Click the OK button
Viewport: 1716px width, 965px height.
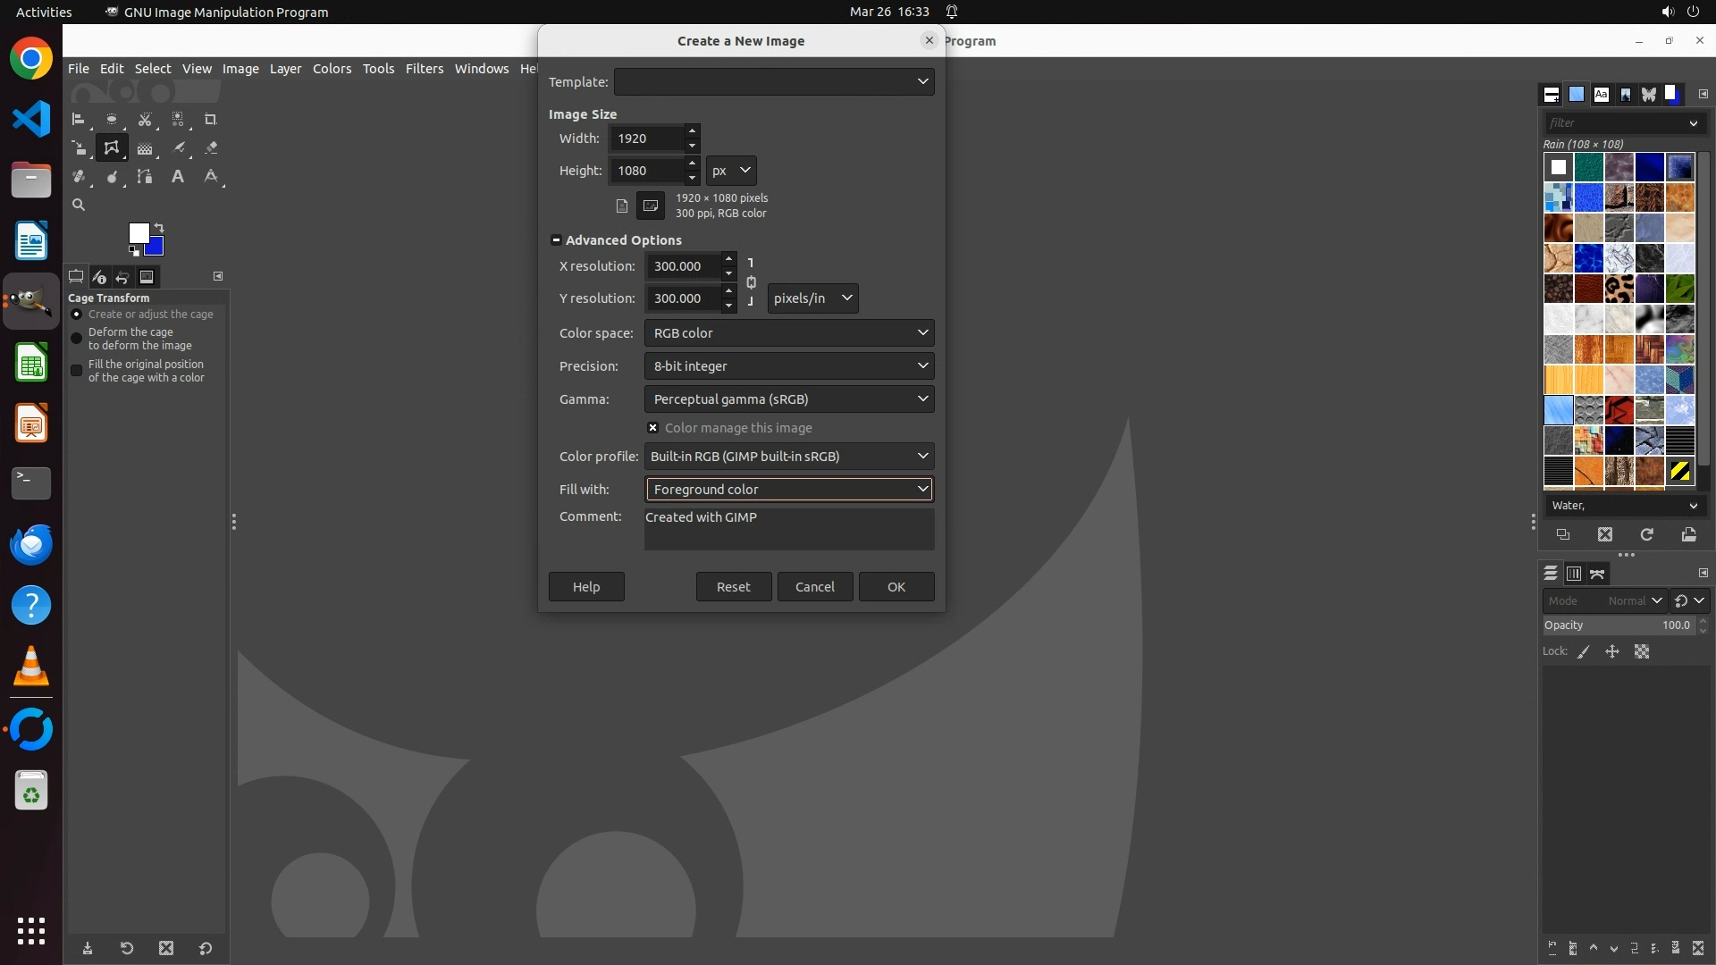pyautogui.click(x=896, y=587)
